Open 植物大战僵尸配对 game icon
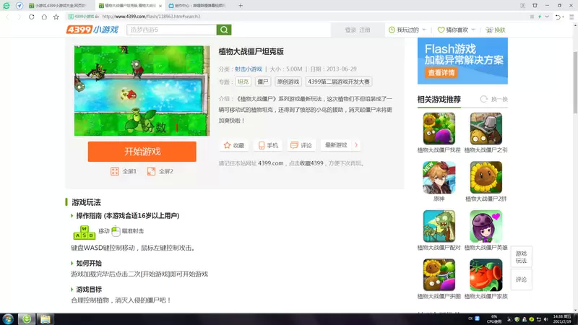The height and width of the screenshot is (325, 578). (439, 226)
